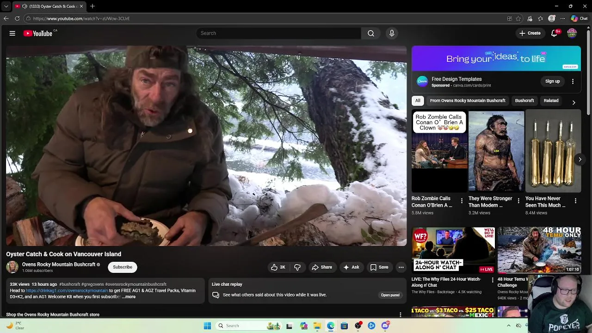
Task: Click the magnifier search button
Action: (371, 33)
